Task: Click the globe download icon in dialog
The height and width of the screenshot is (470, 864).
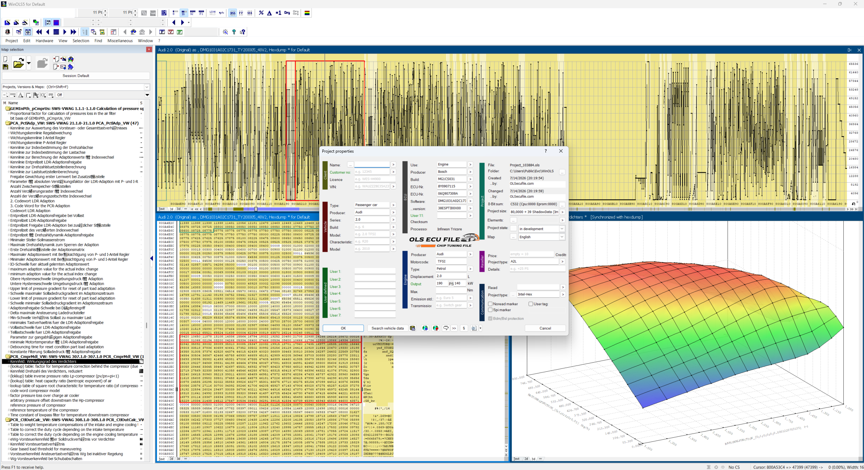Action: pyautogui.click(x=425, y=328)
